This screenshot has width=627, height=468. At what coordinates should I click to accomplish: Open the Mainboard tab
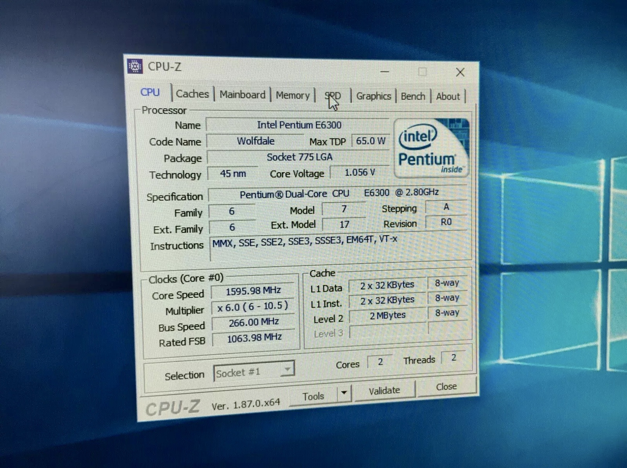pos(242,95)
